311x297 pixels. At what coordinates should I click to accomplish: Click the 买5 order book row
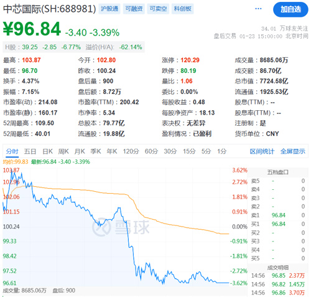[278, 258]
